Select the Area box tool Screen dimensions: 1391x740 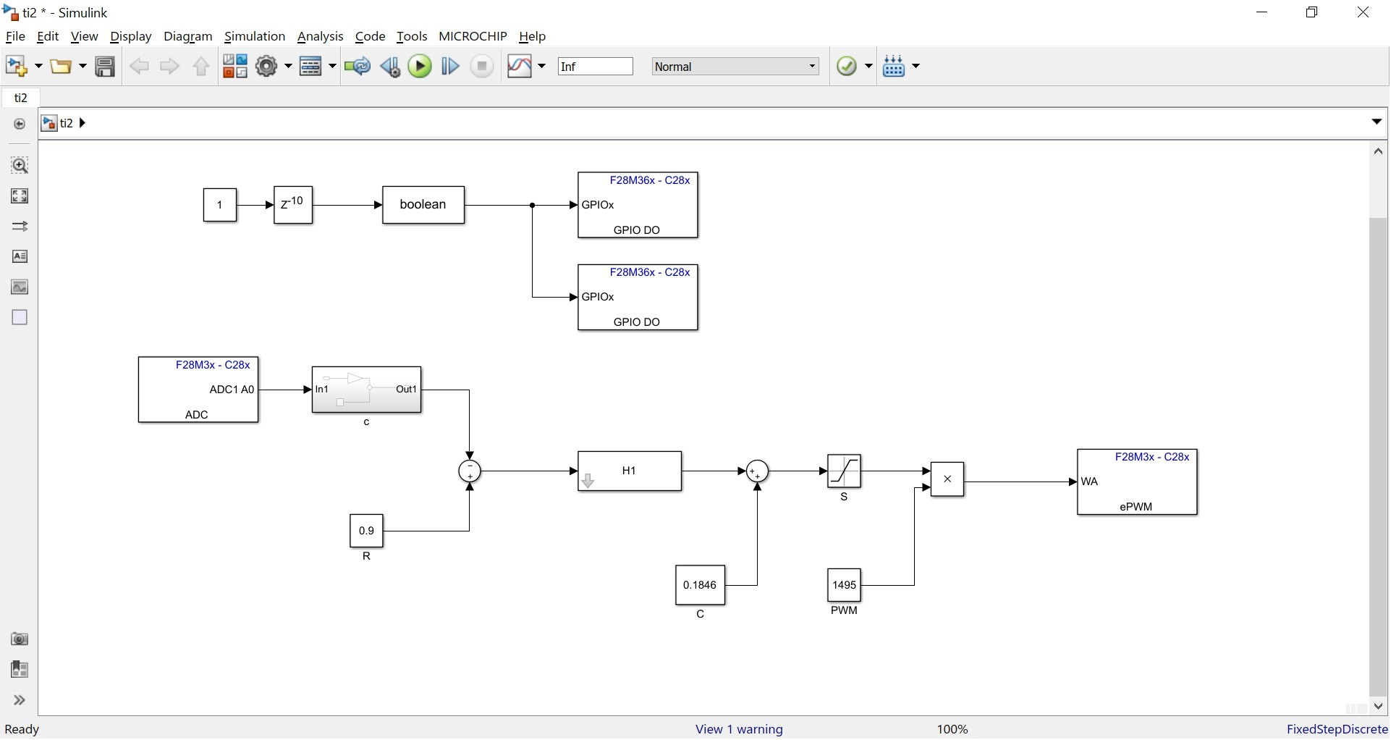click(x=20, y=318)
